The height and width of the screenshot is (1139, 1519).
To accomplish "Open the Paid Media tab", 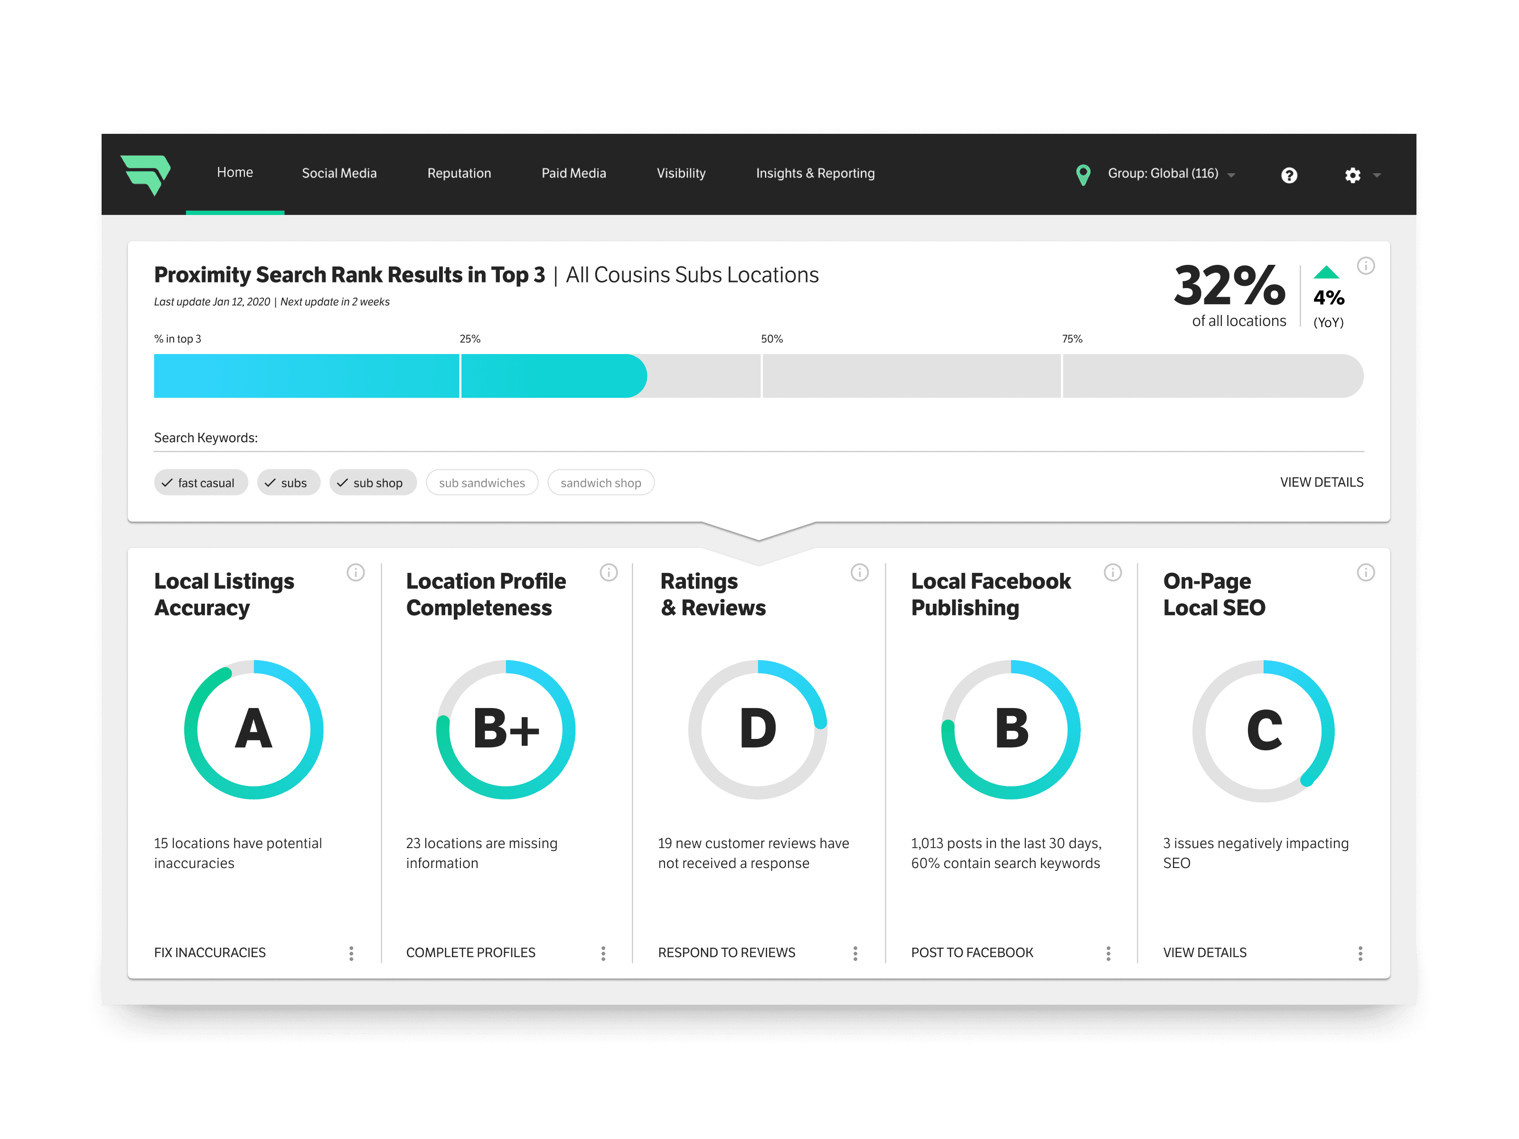I will [573, 173].
